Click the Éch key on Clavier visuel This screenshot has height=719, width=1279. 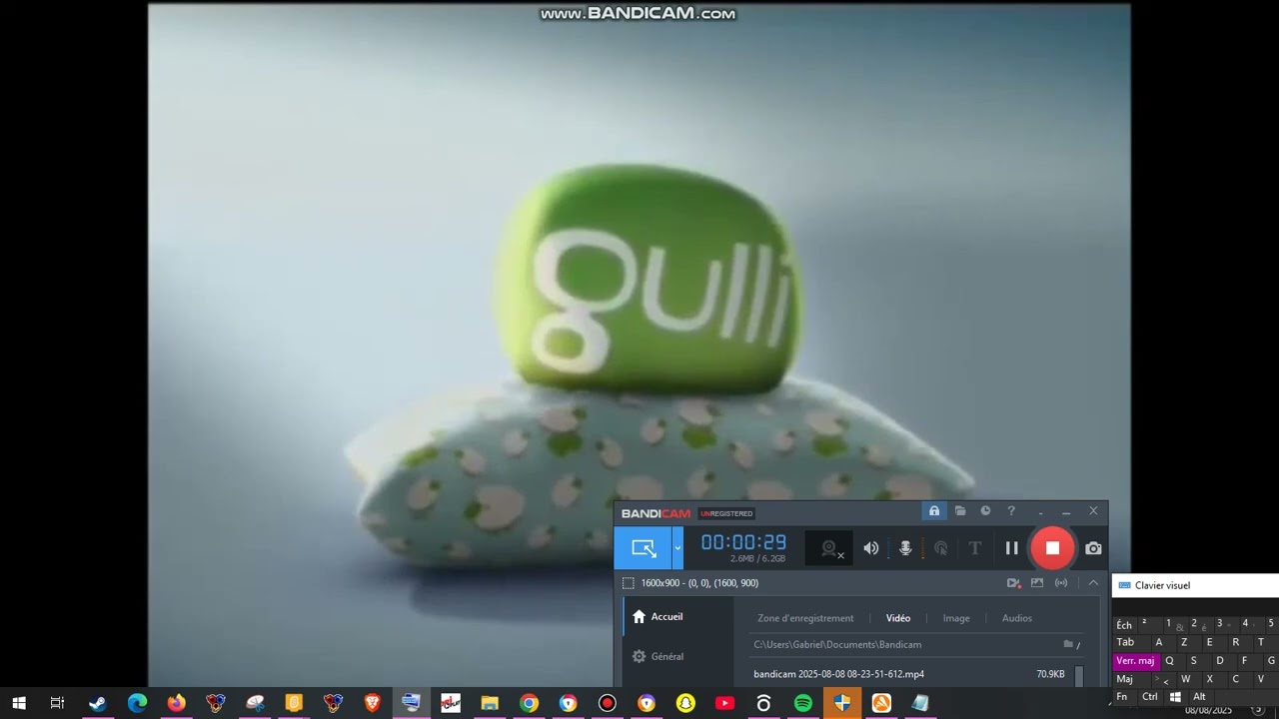pyautogui.click(x=1124, y=625)
